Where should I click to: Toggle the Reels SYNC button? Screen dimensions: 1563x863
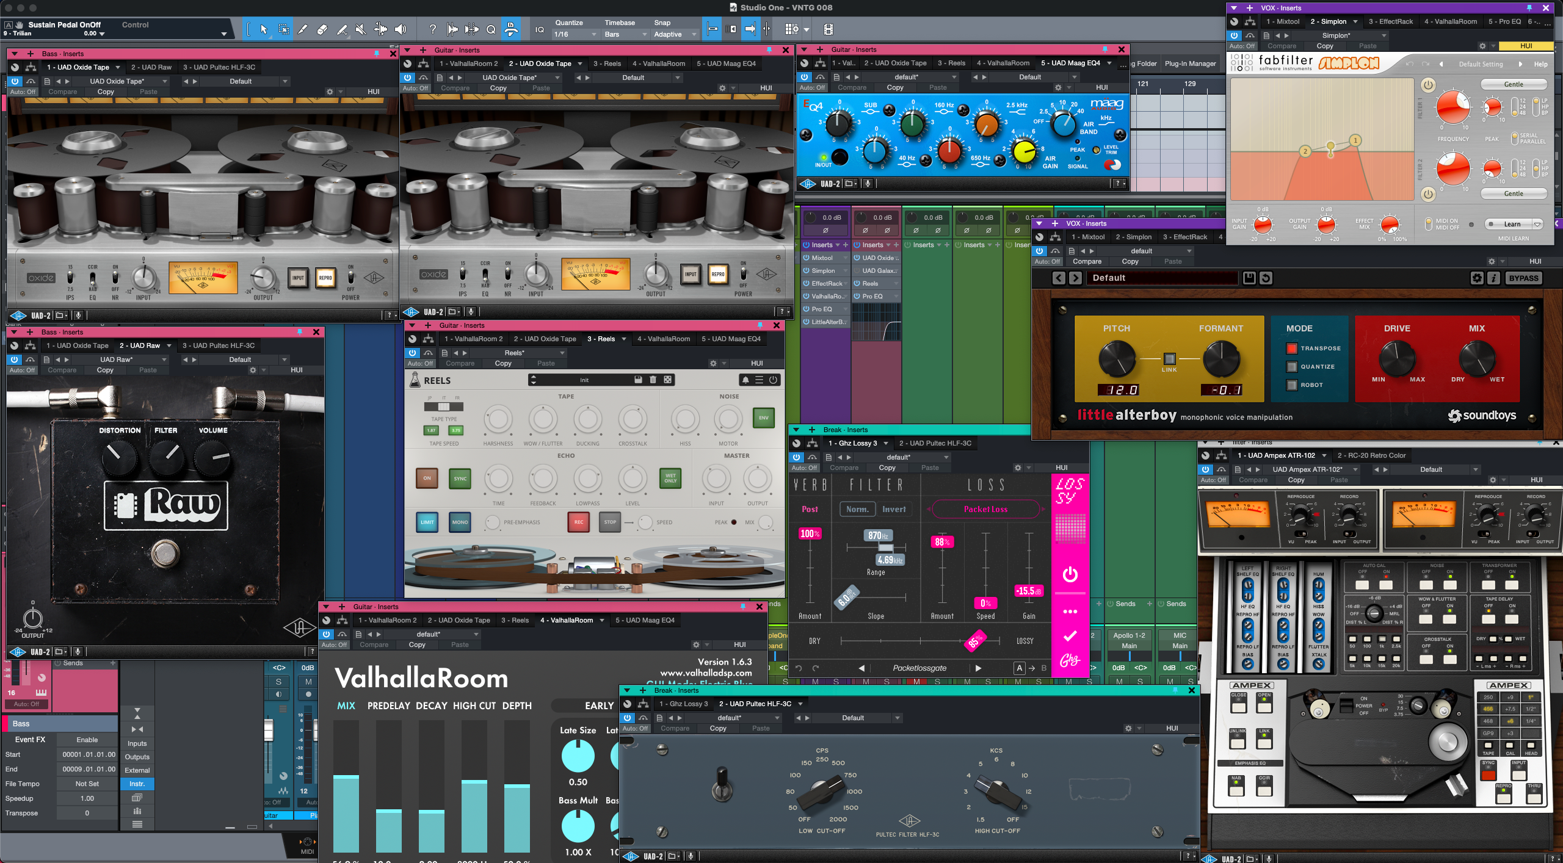tap(460, 478)
